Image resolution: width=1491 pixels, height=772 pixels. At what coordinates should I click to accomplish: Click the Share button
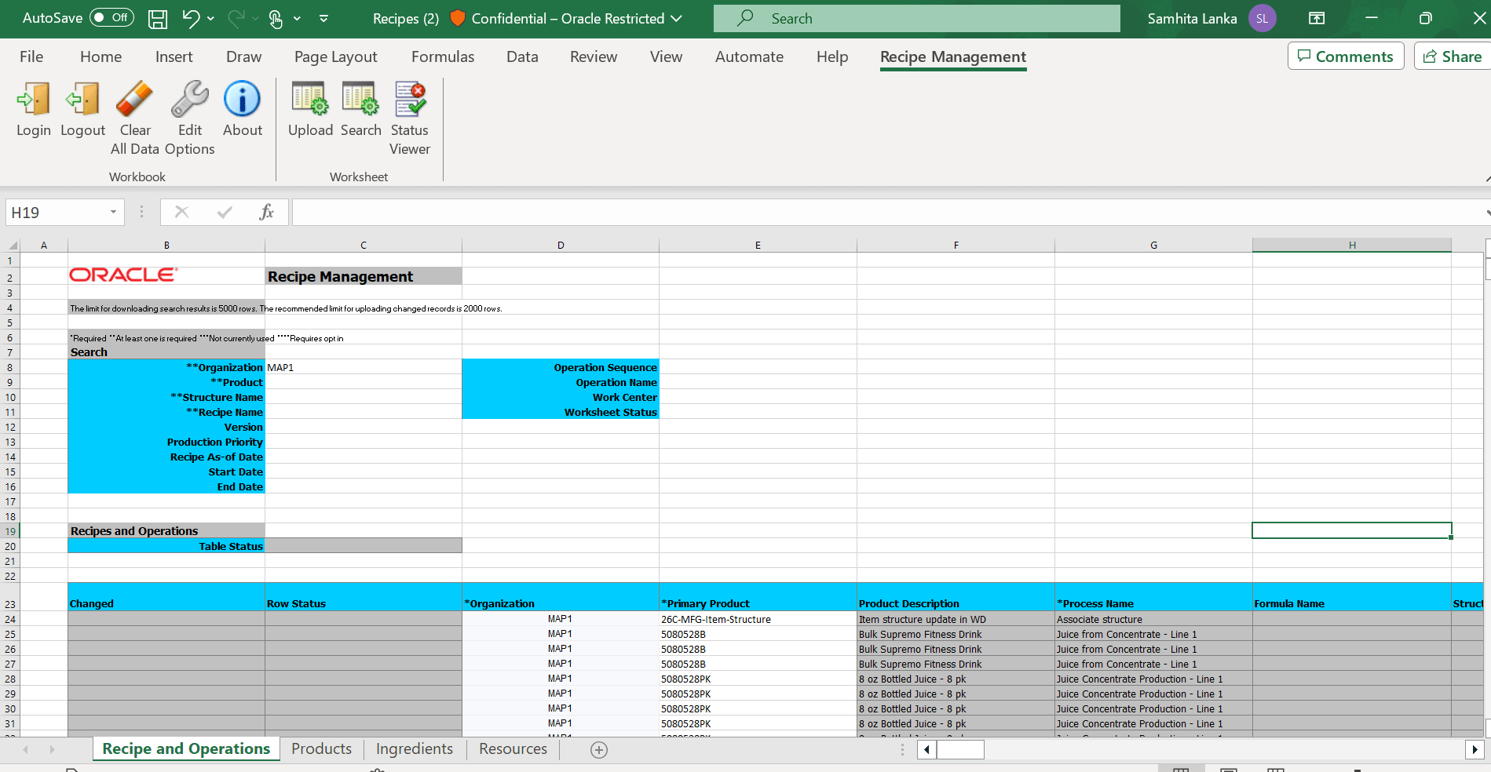[x=1453, y=56]
